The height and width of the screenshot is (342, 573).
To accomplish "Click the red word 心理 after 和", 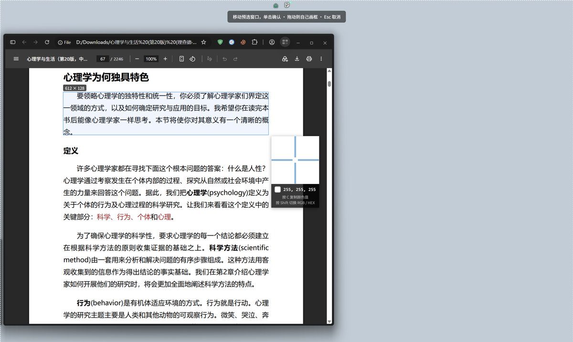I will (164, 217).
